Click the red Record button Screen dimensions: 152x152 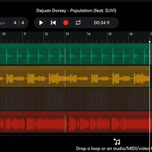click(66, 23)
